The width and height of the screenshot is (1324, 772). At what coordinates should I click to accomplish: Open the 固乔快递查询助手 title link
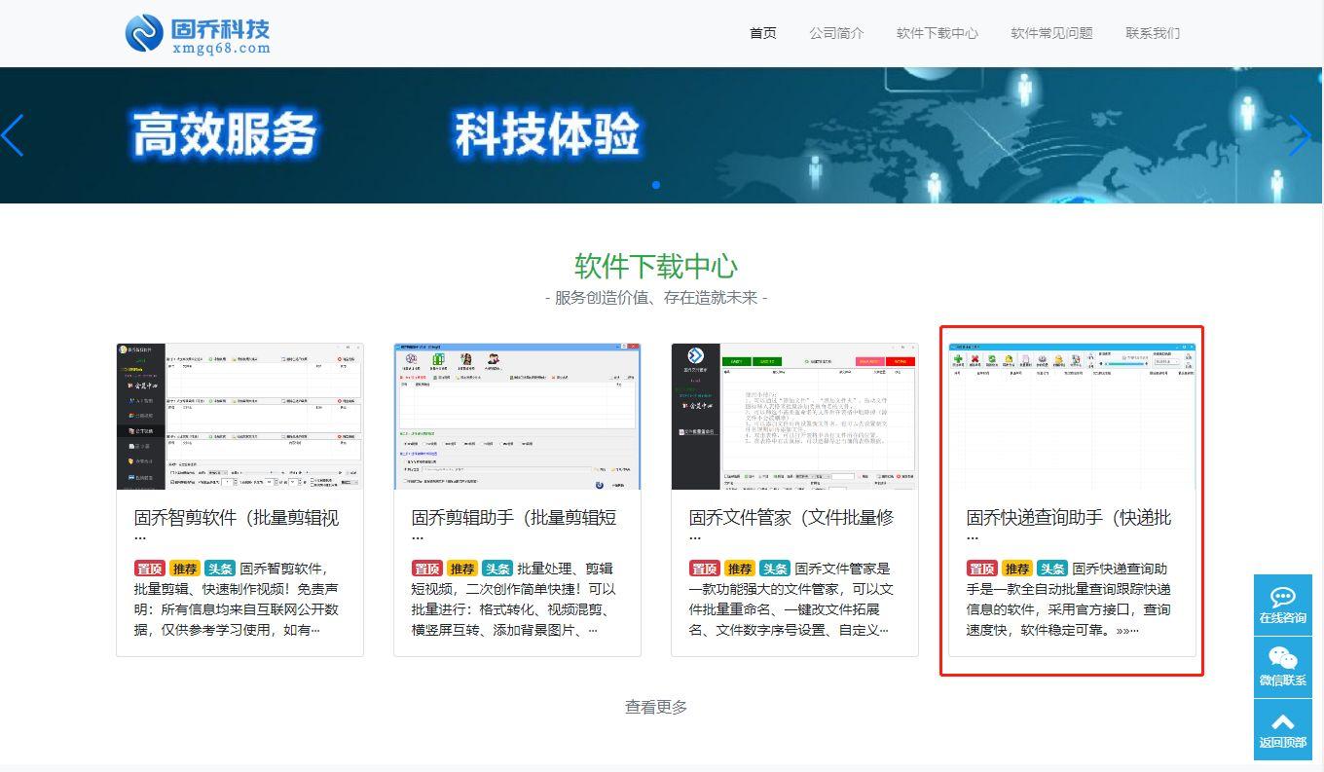(x=1069, y=518)
